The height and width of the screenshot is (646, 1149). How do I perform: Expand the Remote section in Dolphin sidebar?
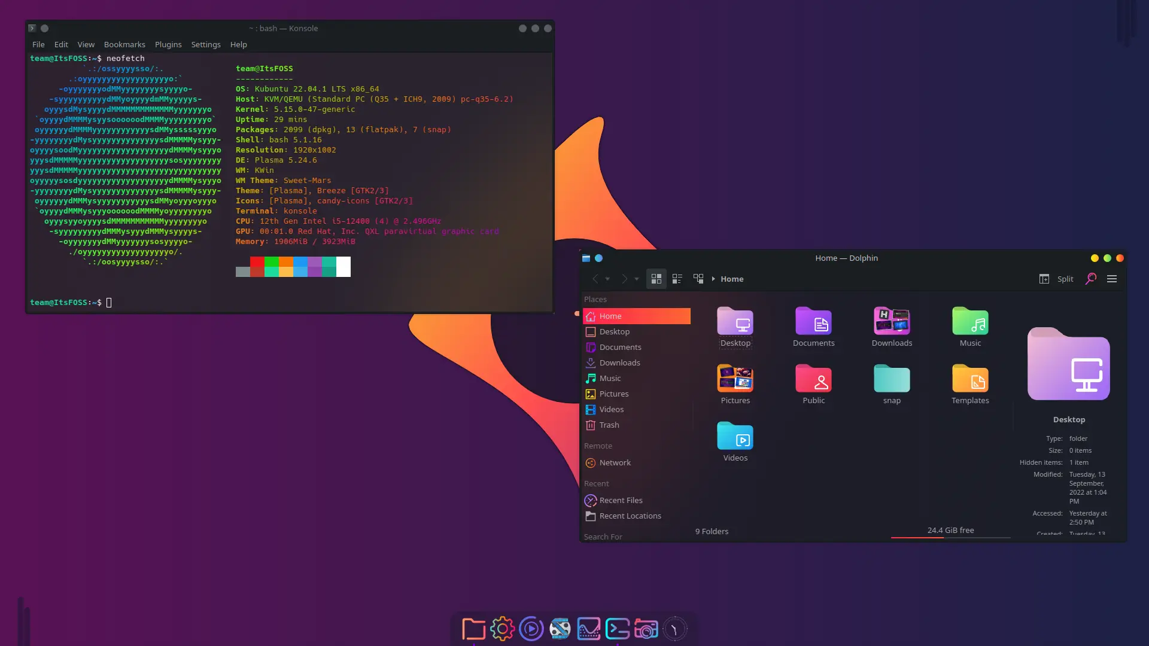[597, 446]
